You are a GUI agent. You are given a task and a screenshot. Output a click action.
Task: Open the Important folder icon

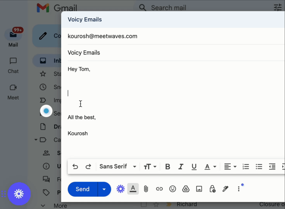43,100
